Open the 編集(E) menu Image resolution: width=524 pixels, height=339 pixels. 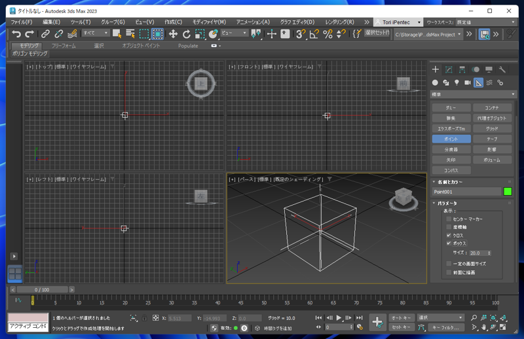(51, 22)
